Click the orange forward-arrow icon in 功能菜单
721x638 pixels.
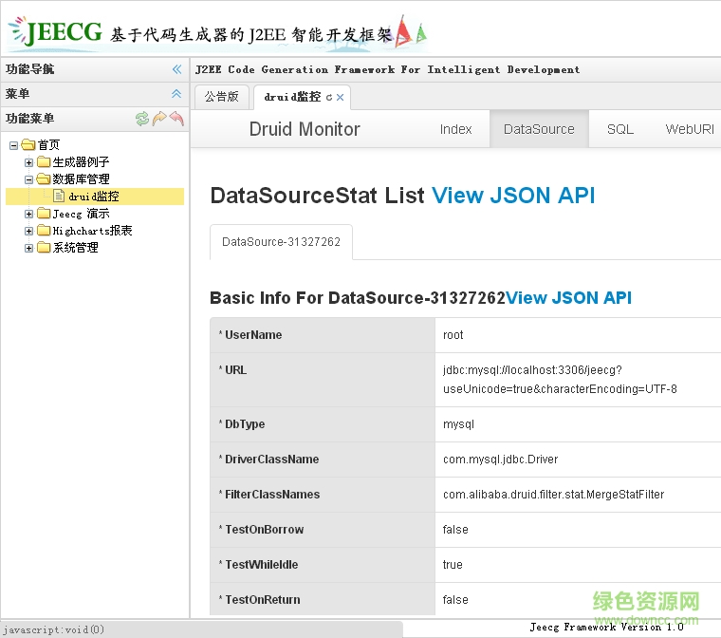(159, 119)
